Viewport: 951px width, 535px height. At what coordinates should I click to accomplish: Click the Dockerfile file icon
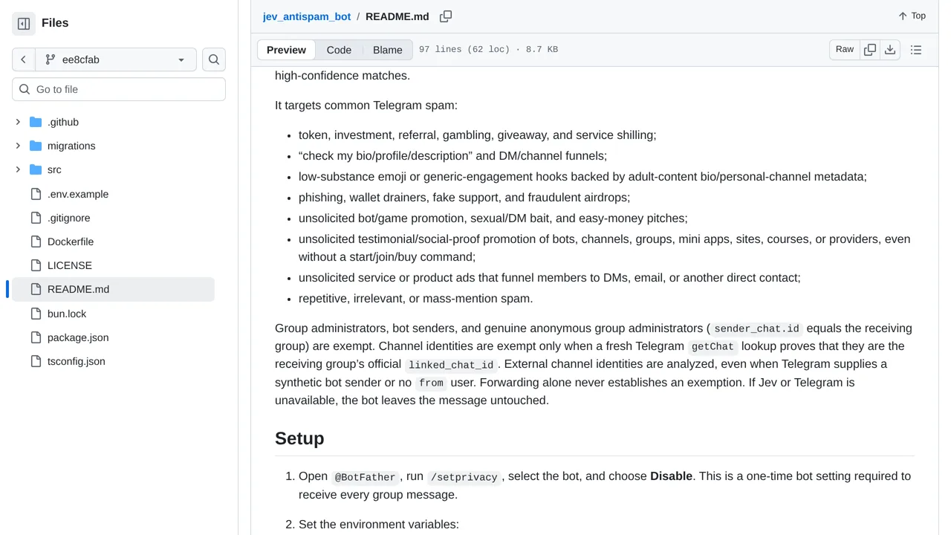(x=36, y=241)
